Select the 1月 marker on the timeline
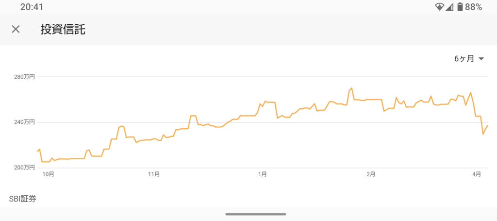The height and width of the screenshot is (221, 497). [262, 174]
